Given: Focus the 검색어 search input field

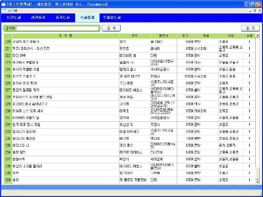Looking at the screenshot, I should (57, 28).
